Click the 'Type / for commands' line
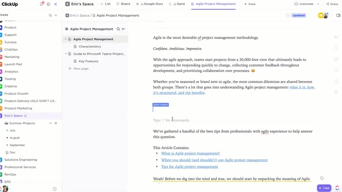 [x=171, y=120]
